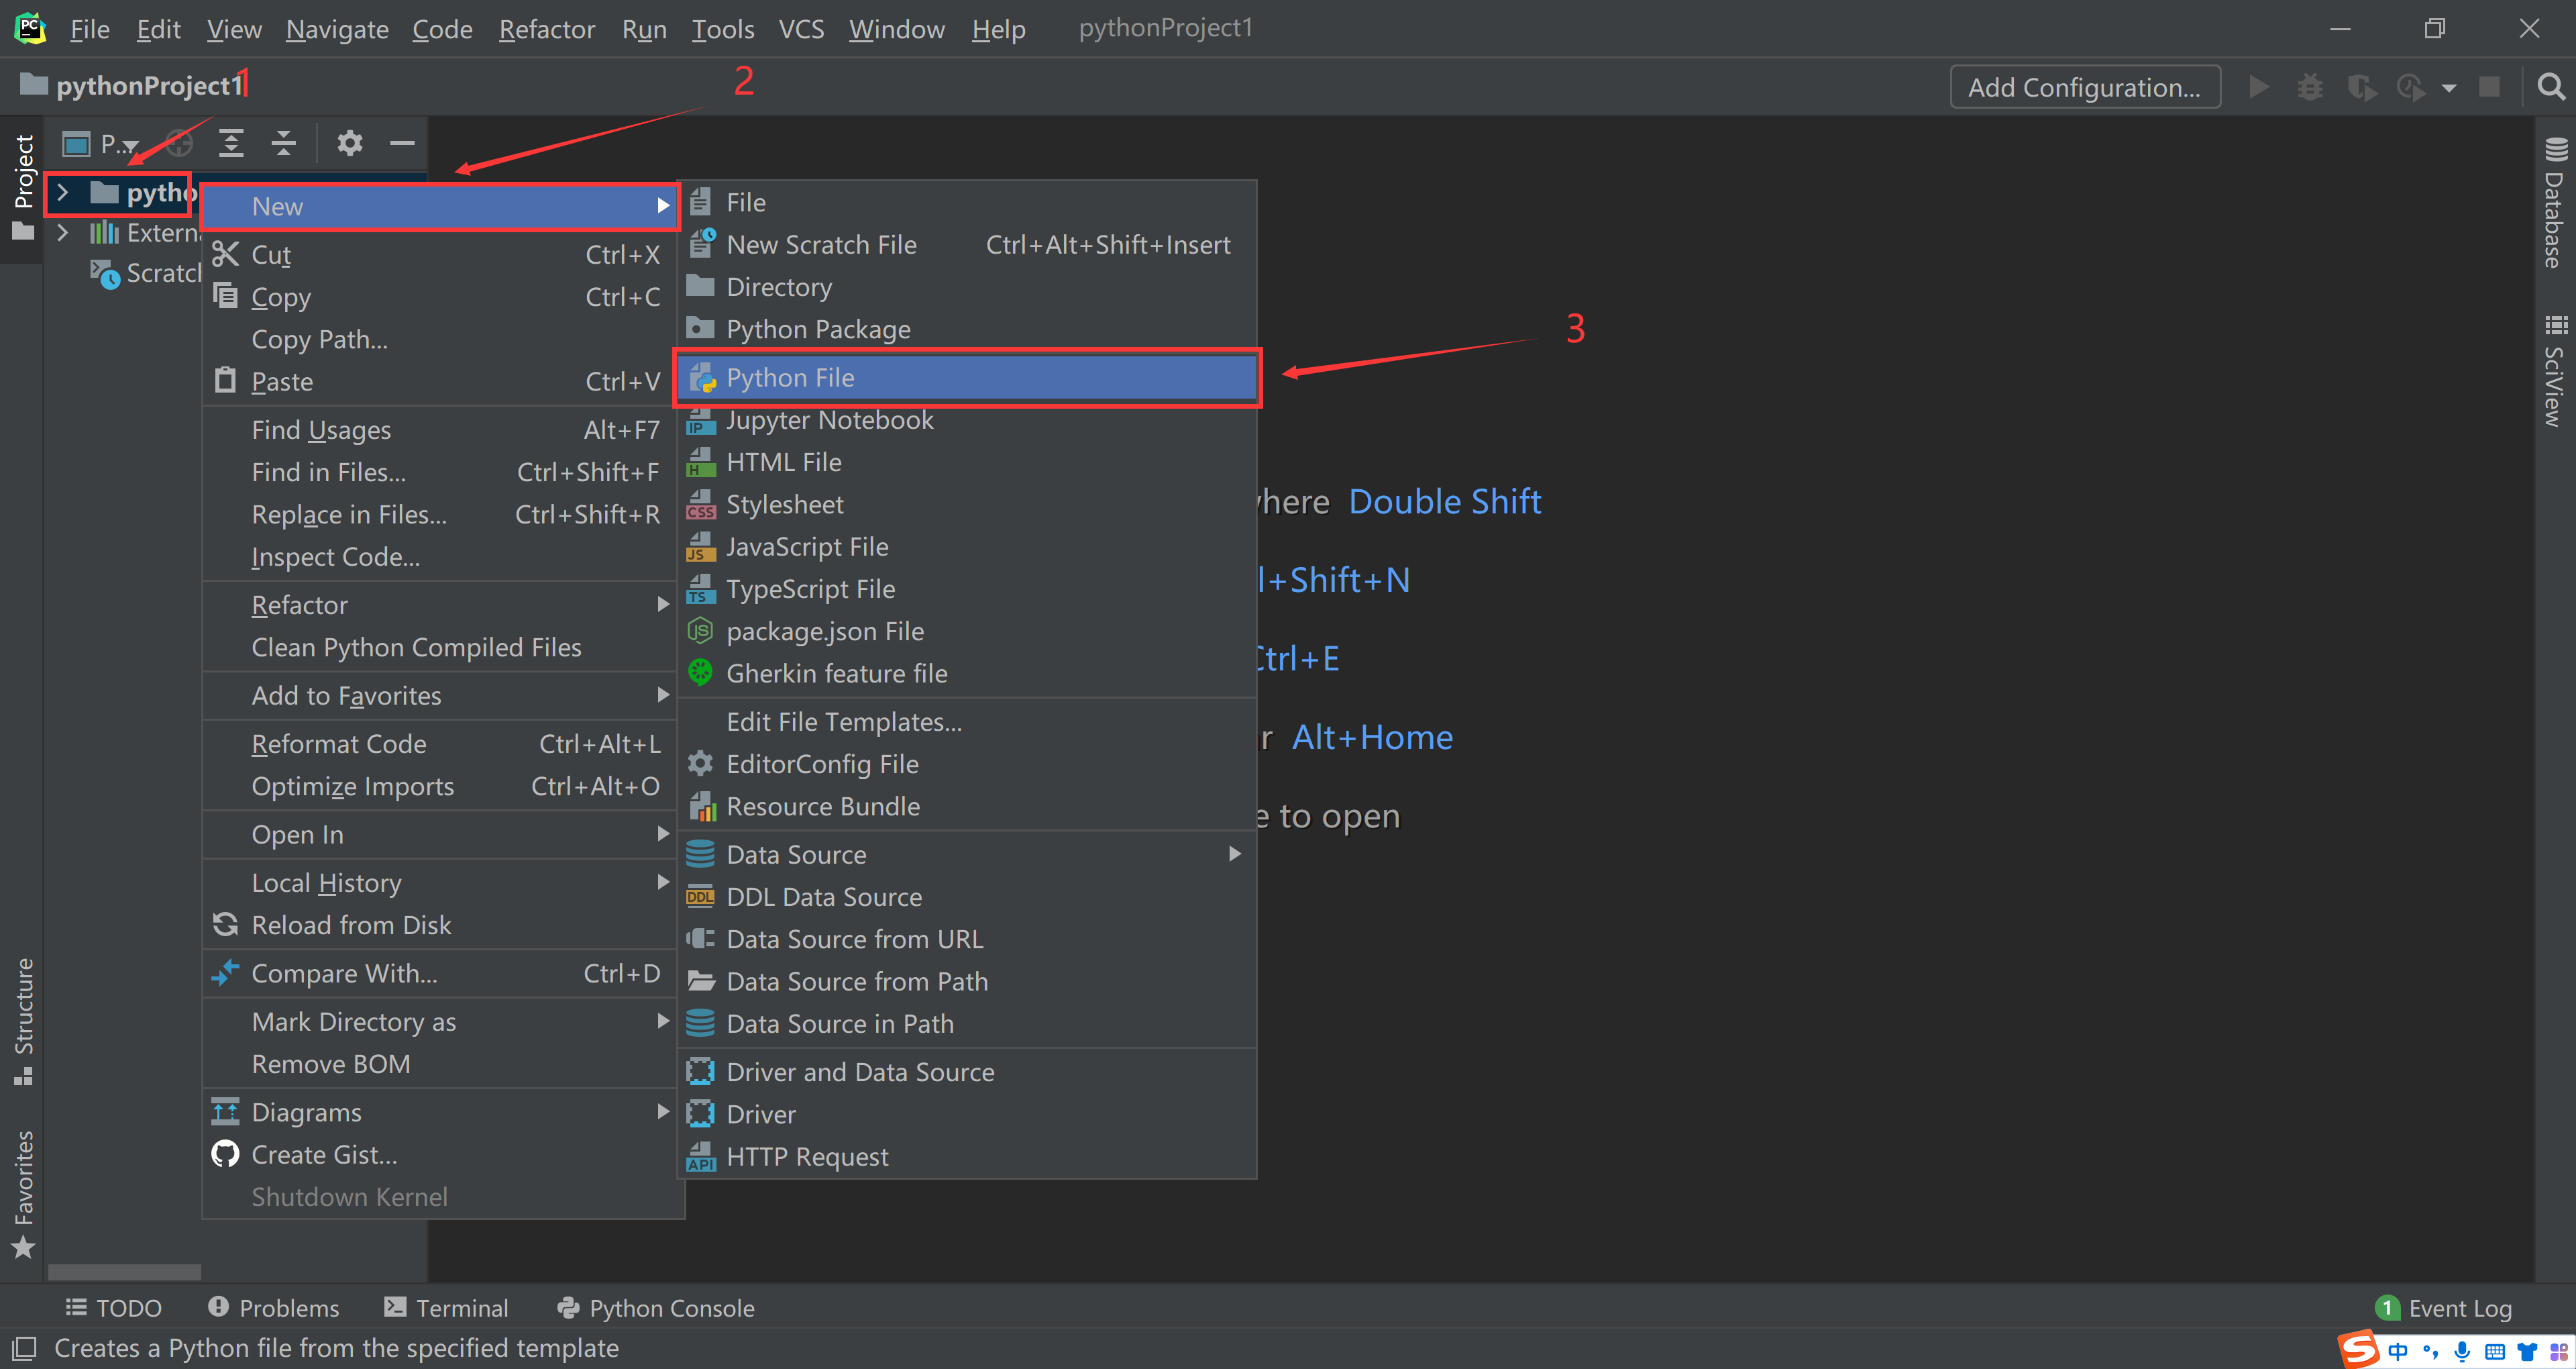Click the Stylesheet CSS icon
The height and width of the screenshot is (1369, 2576).
[x=700, y=505]
